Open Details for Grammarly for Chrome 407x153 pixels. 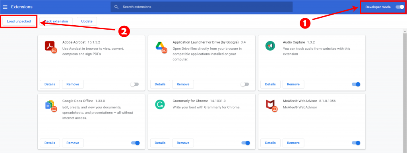pyautogui.click(x=160, y=143)
